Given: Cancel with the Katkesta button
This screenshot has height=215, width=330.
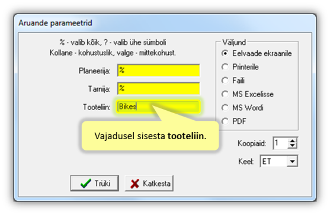Looking at the screenshot, I should [149, 184].
